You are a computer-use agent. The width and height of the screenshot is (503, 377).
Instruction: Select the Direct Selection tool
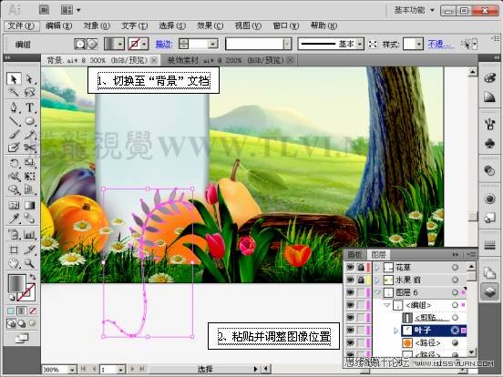[29, 78]
